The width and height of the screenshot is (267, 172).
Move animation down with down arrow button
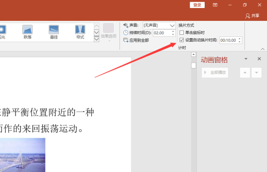256,72
